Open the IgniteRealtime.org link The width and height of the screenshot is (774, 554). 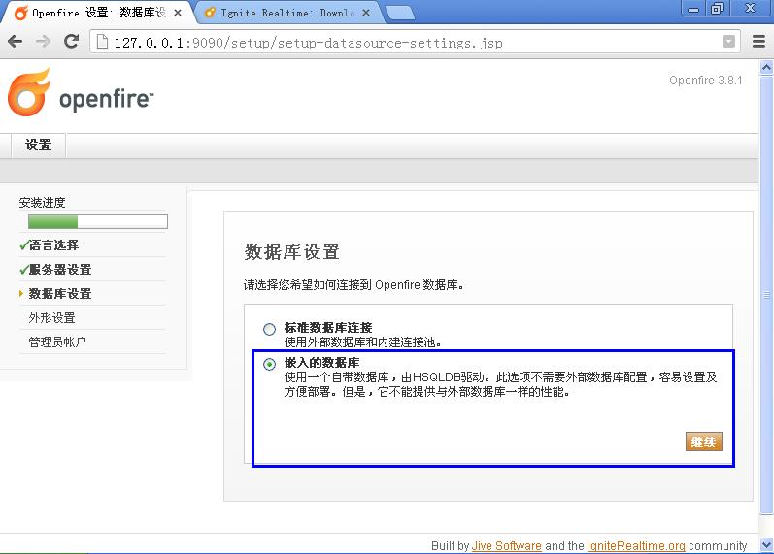[x=636, y=545]
